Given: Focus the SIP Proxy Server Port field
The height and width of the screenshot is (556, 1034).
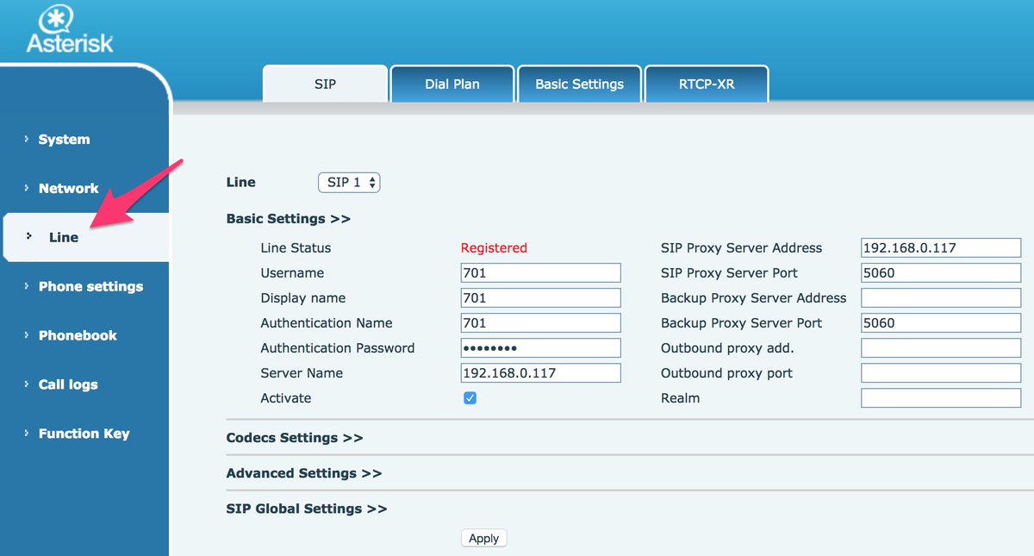Looking at the screenshot, I should pos(941,273).
